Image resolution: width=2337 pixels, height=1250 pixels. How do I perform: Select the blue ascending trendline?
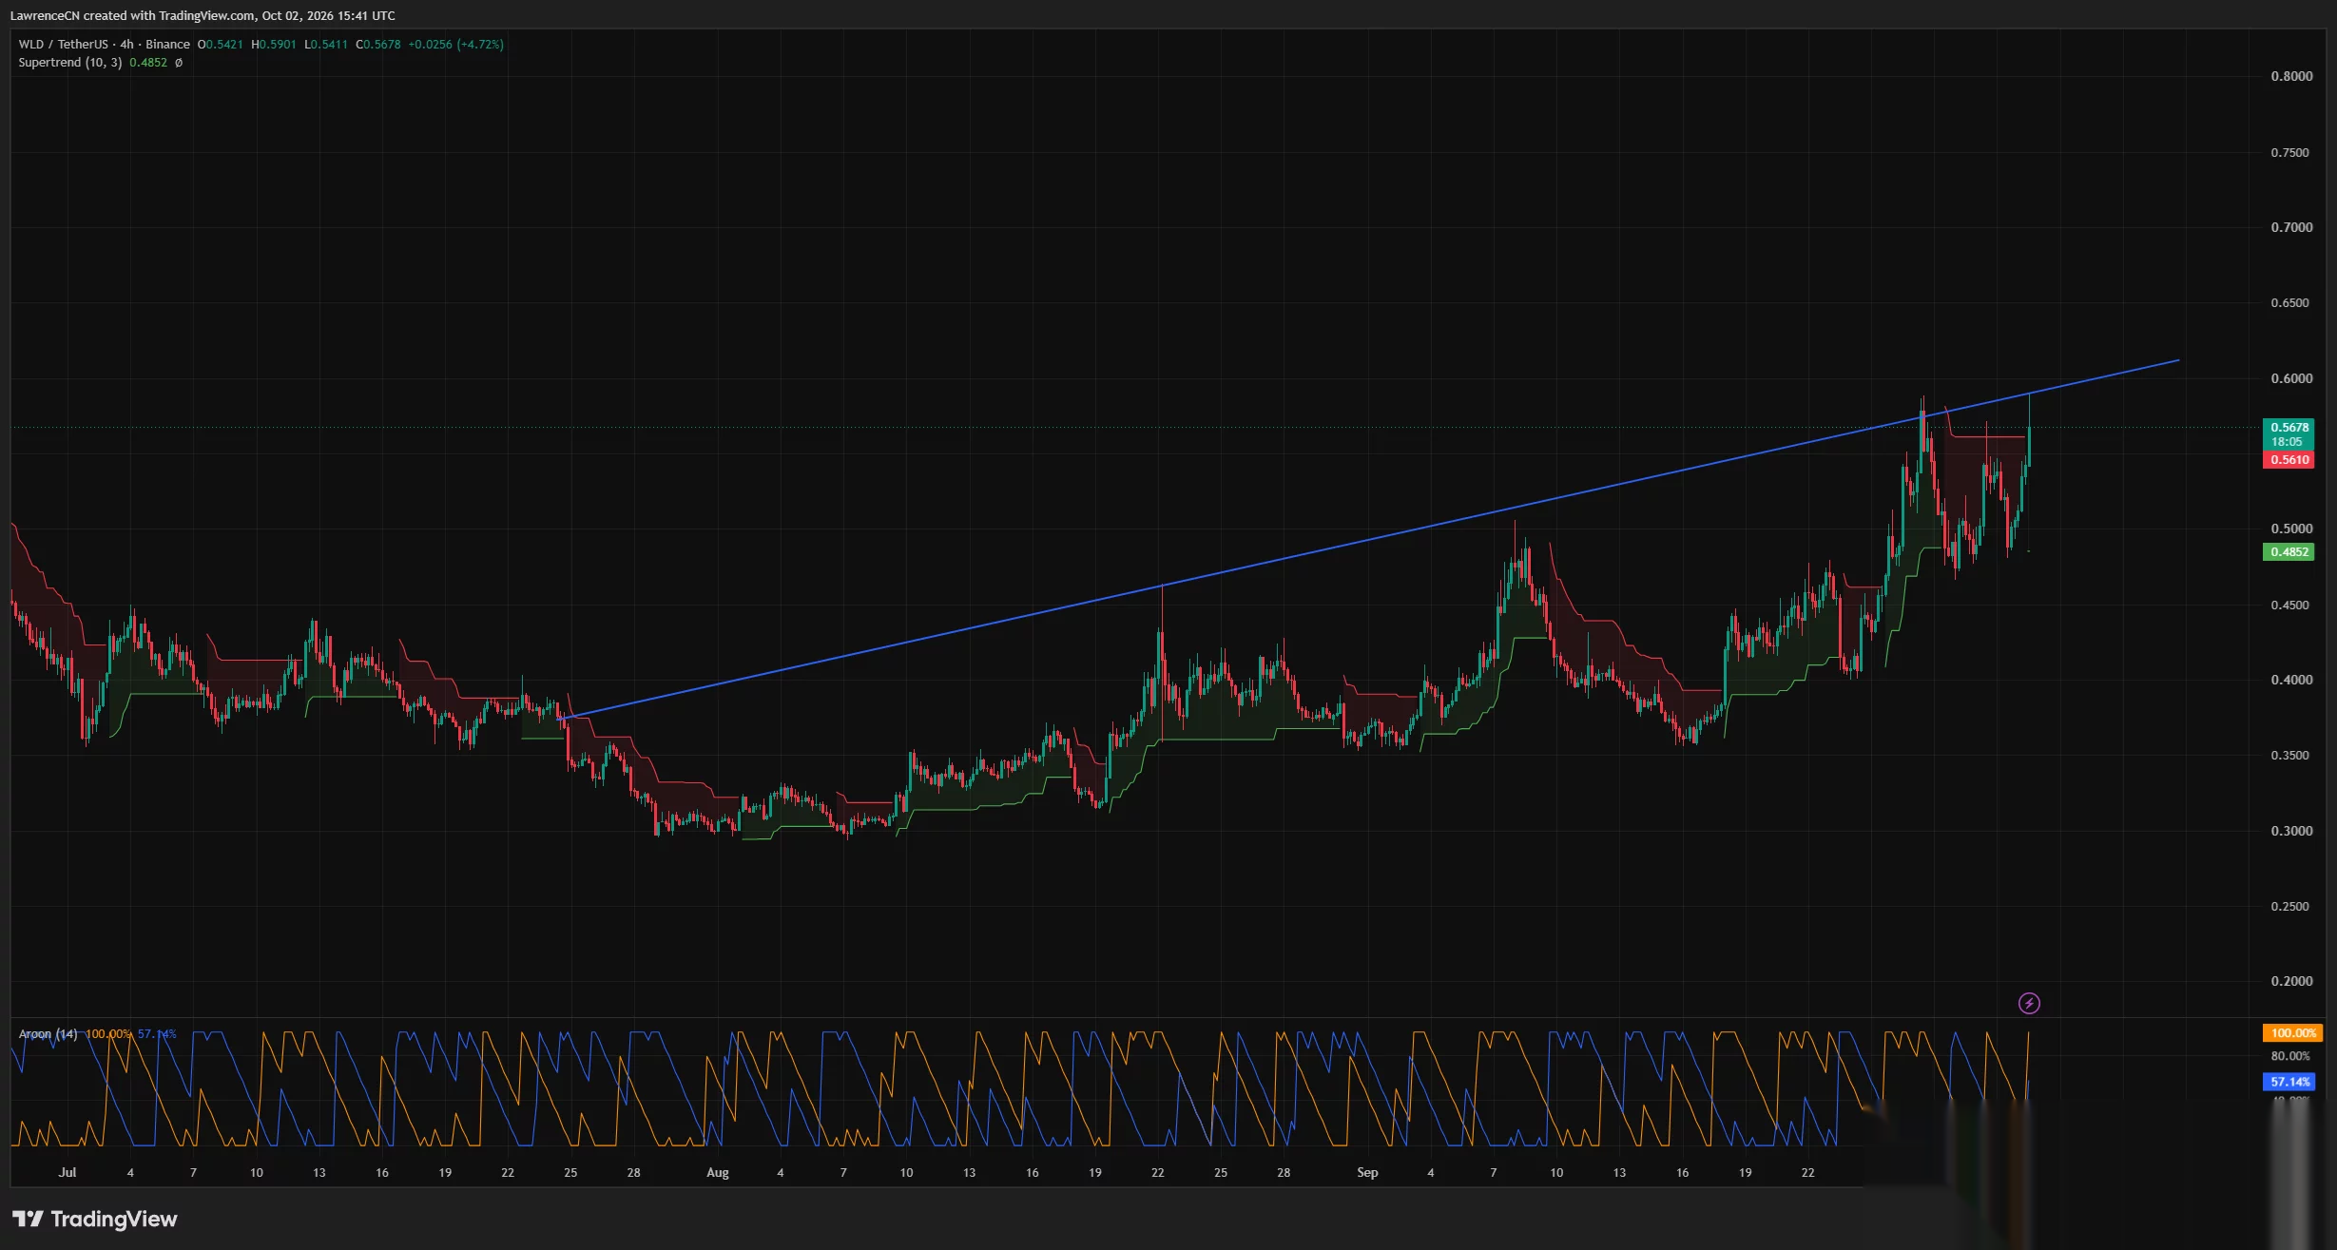tap(1369, 540)
